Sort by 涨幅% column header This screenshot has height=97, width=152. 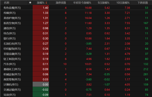[41, 3]
